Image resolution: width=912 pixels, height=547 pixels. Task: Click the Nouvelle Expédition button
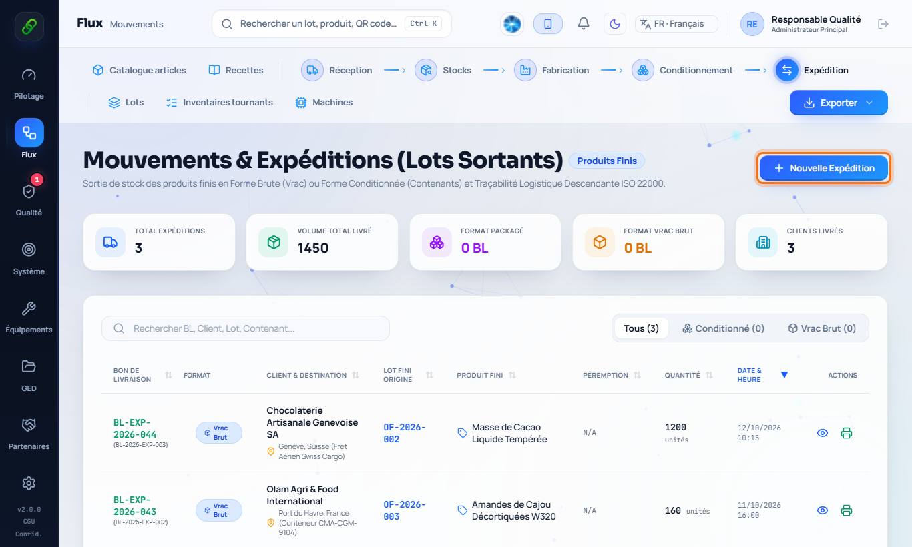[x=824, y=168]
